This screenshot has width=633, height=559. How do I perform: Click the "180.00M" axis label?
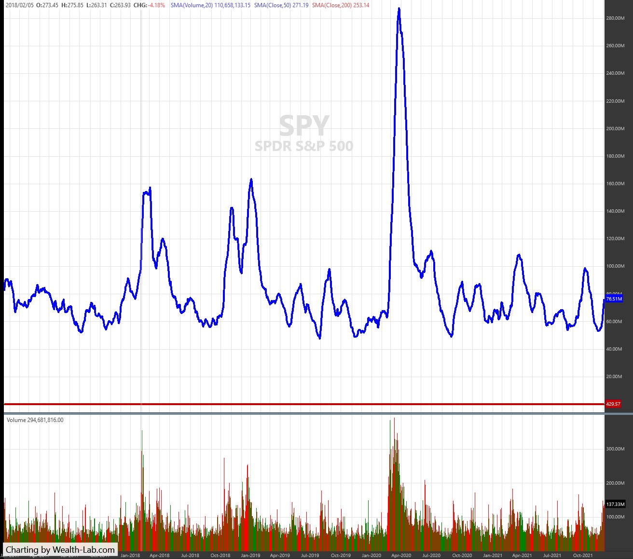click(x=616, y=156)
